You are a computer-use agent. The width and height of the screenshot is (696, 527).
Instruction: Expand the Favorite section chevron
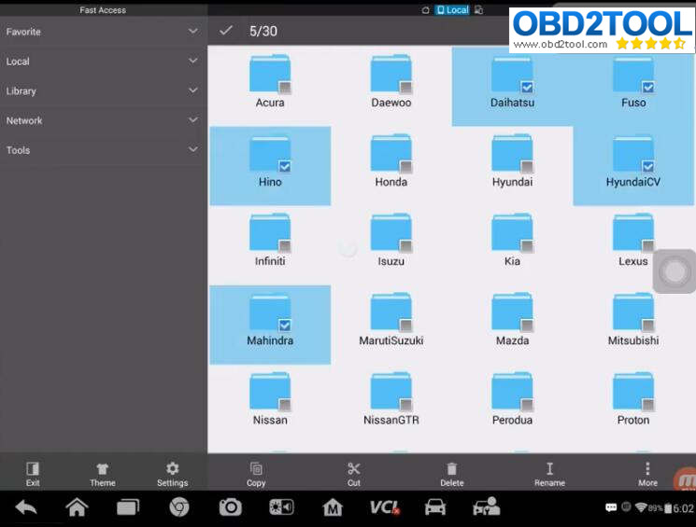click(193, 31)
